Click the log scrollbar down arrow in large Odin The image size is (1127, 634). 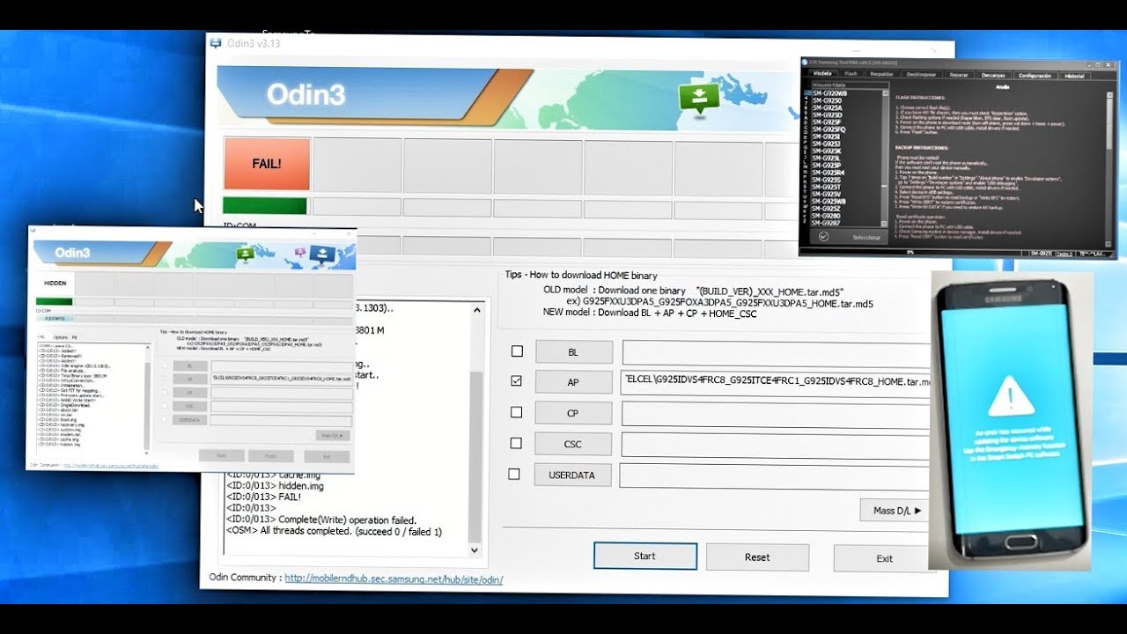tap(475, 550)
